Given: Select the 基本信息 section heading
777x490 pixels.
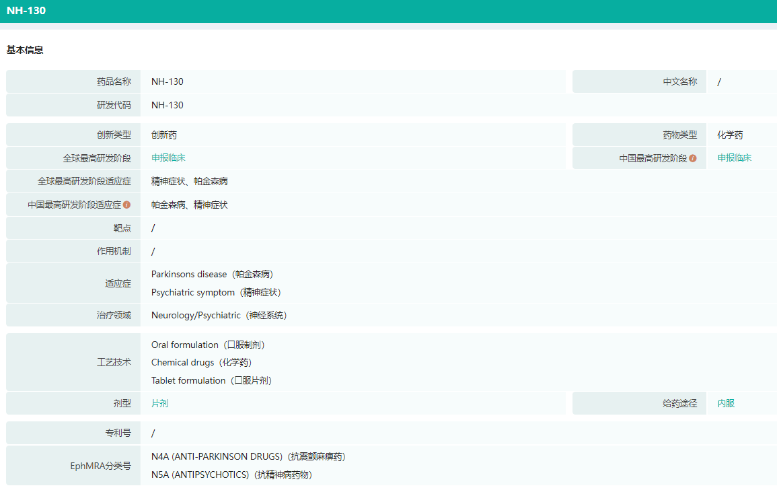Looking at the screenshot, I should pos(25,50).
